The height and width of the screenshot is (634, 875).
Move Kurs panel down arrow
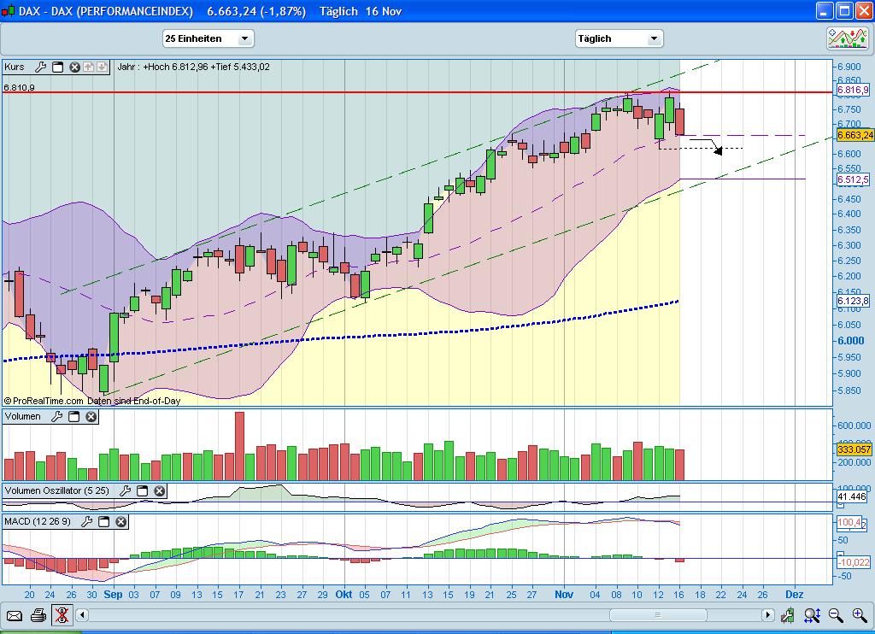click(102, 67)
